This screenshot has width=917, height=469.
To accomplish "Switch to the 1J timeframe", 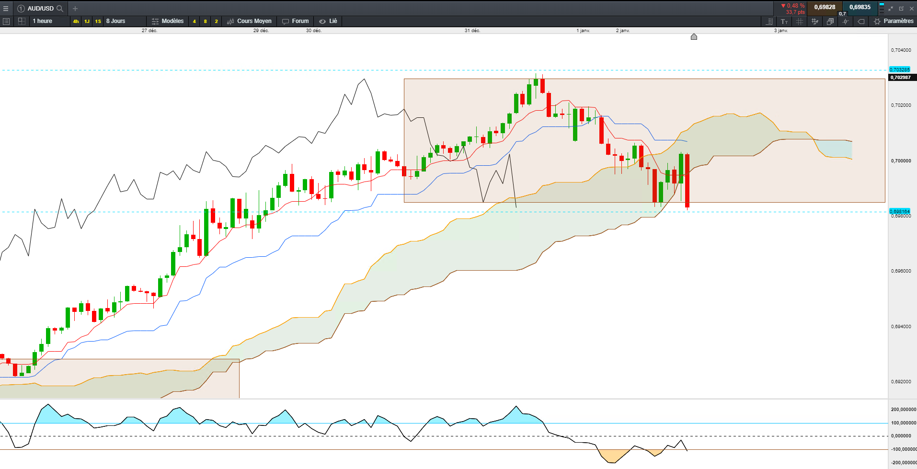I will click(x=87, y=21).
